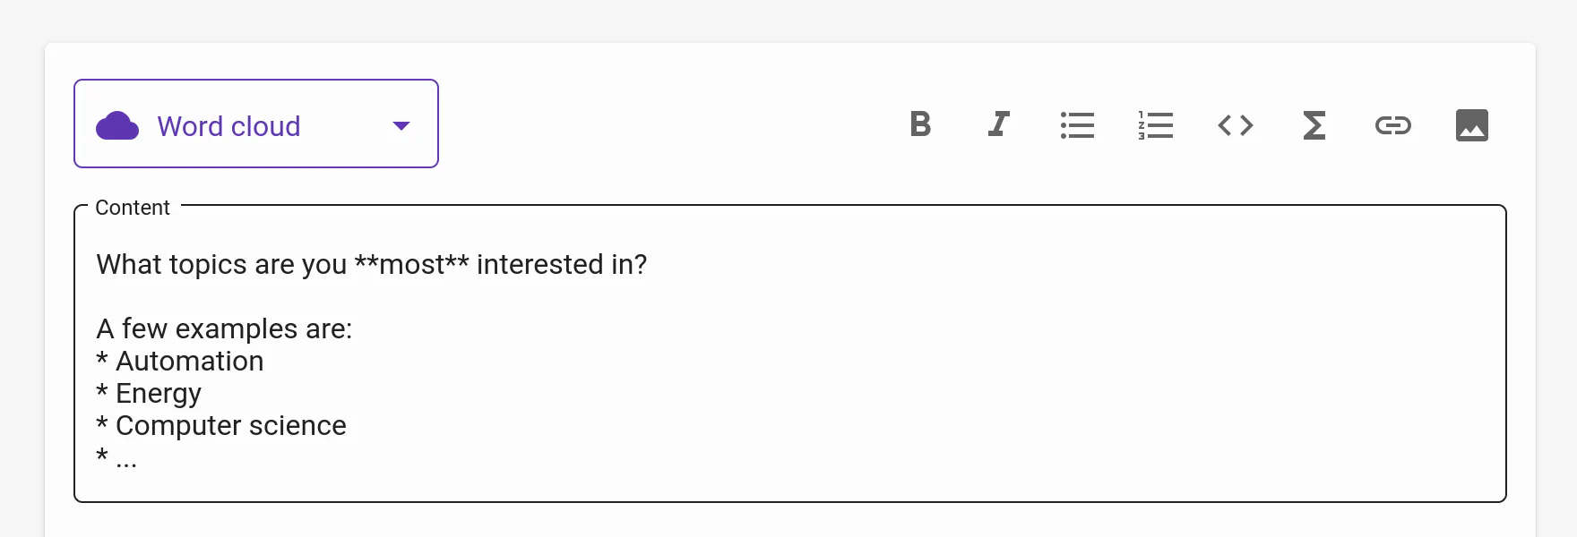The image size is (1577, 537).
Task: Place cursor on the Energy bullet
Action: coord(159,394)
